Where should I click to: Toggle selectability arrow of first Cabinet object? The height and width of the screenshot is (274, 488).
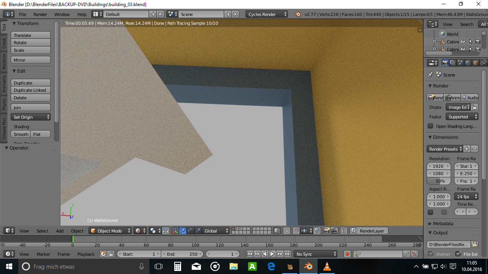click(470, 42)
